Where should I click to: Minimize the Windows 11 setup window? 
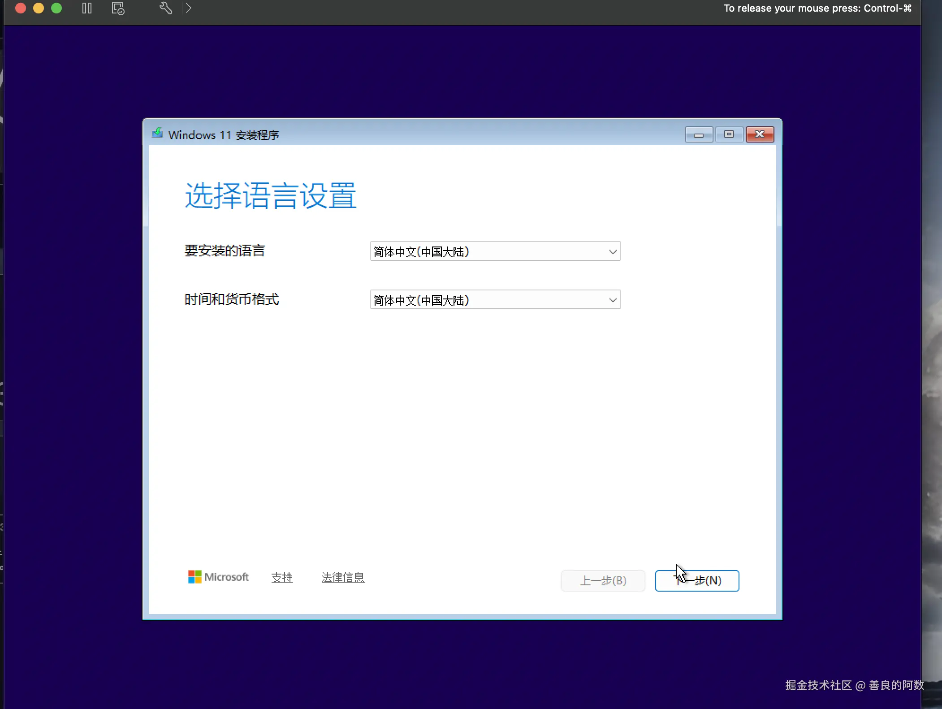tap(699, 134)
